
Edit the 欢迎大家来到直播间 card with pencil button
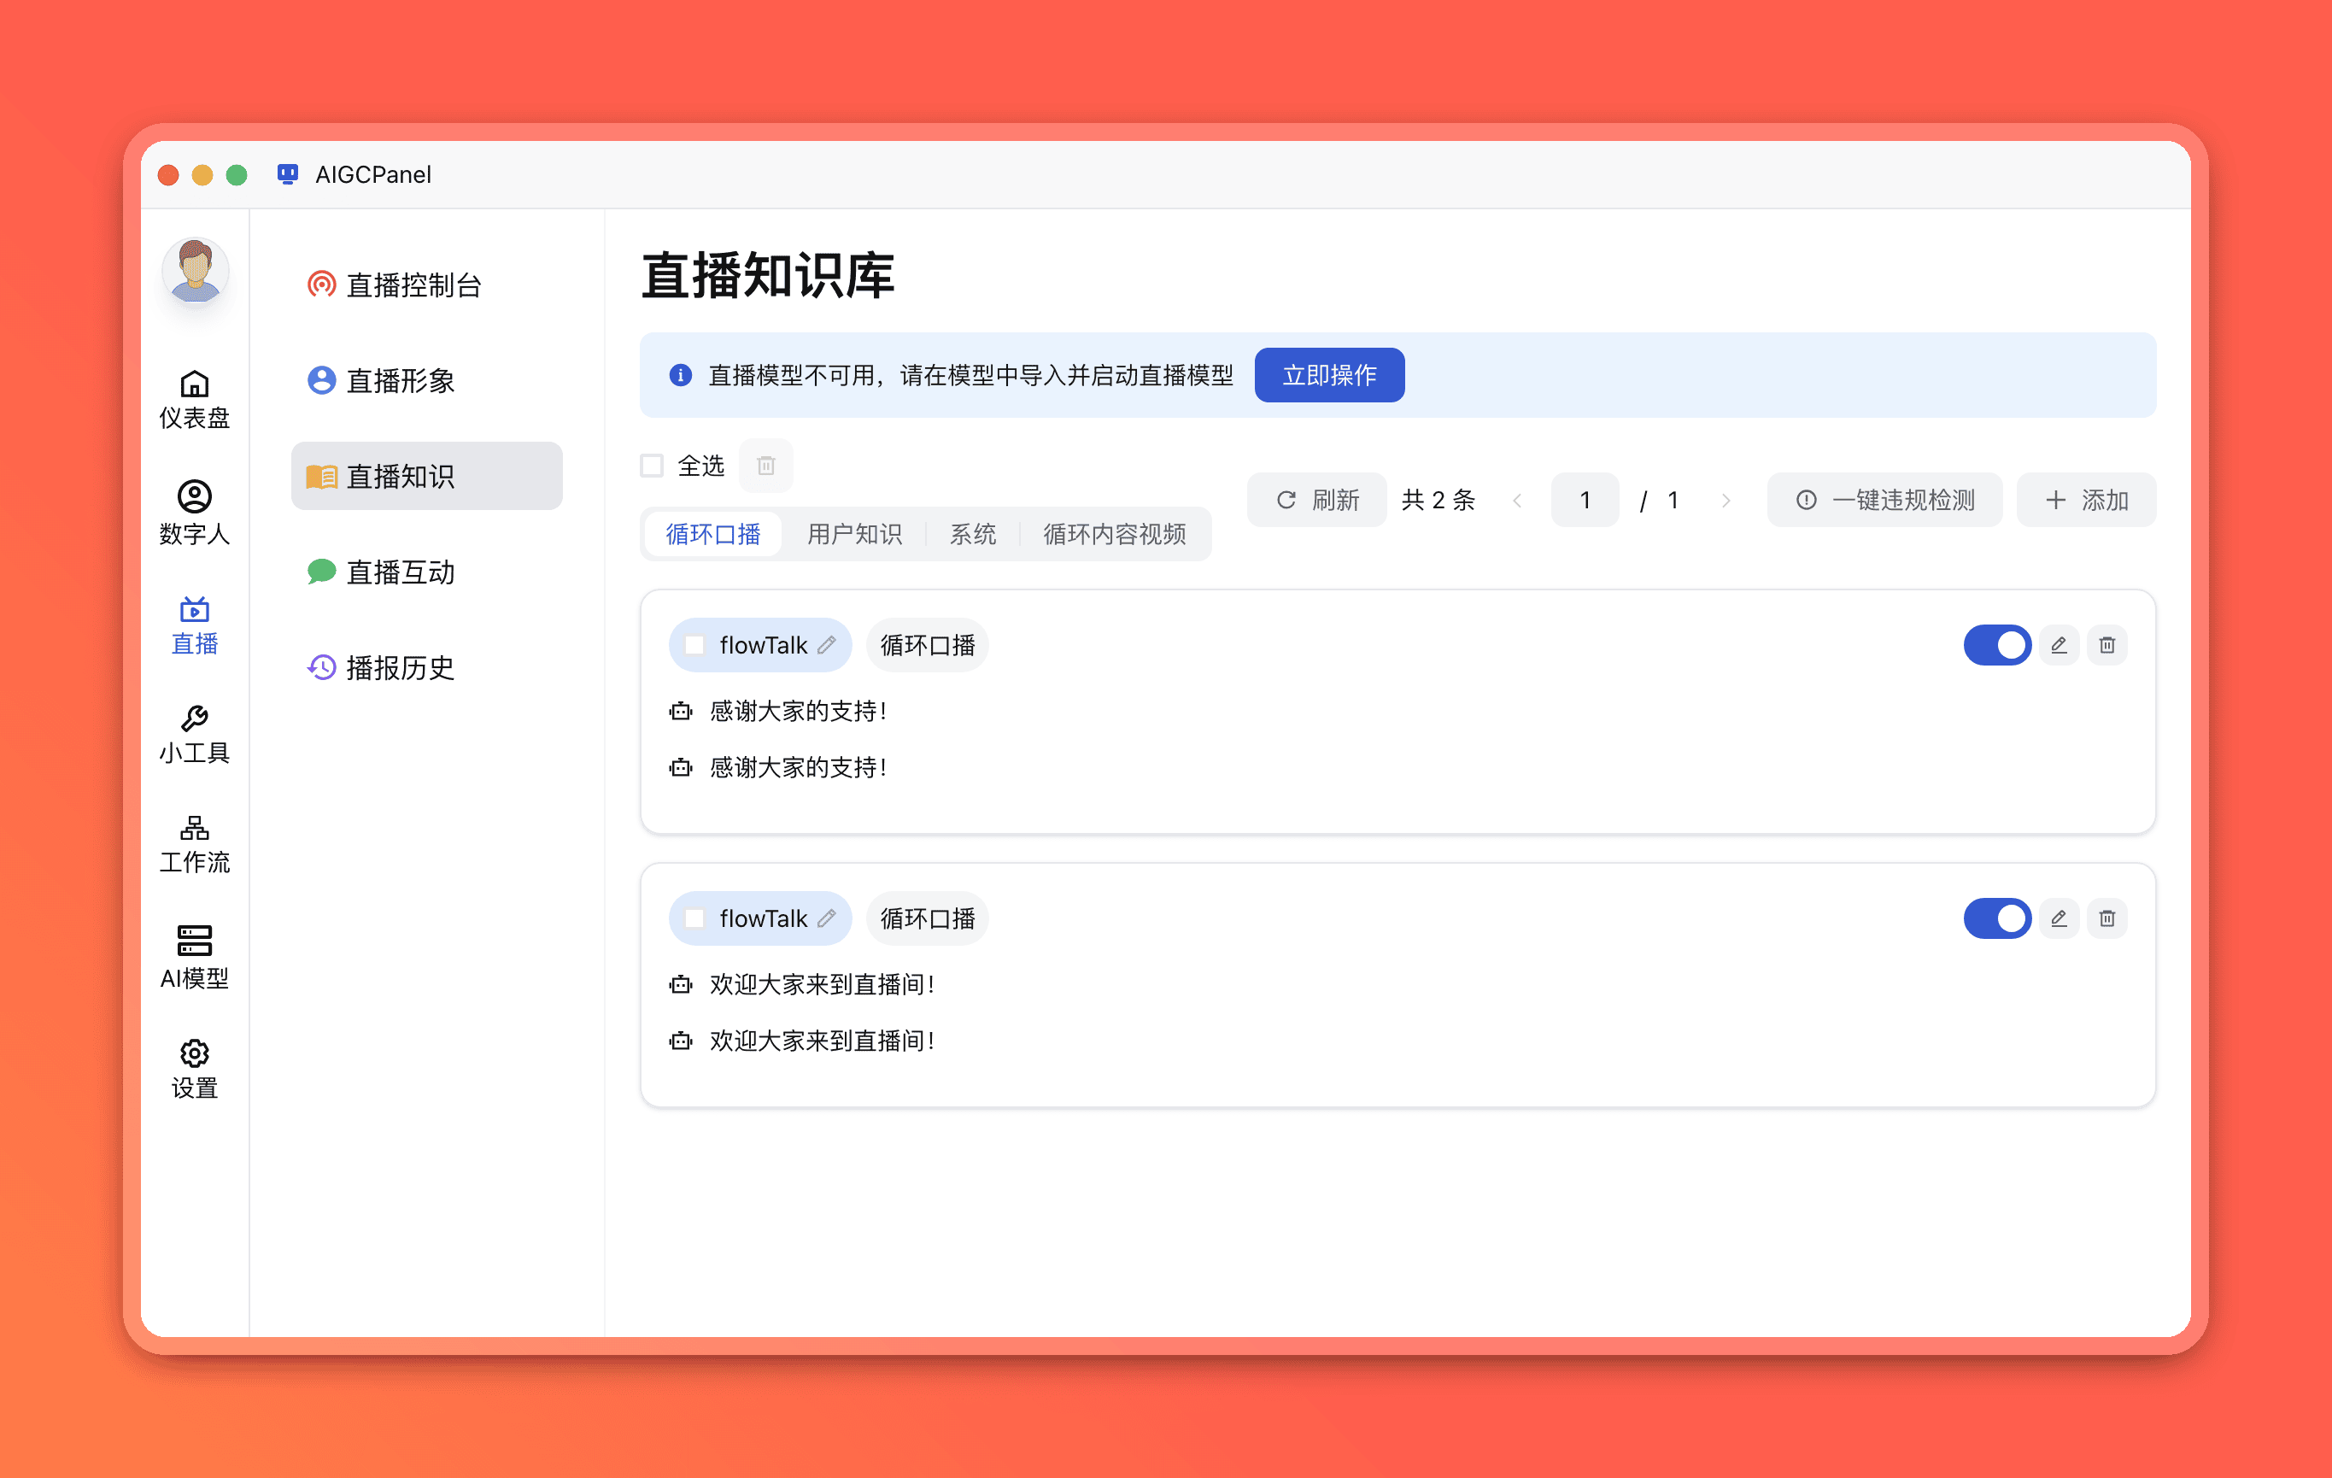point(2059,918)
